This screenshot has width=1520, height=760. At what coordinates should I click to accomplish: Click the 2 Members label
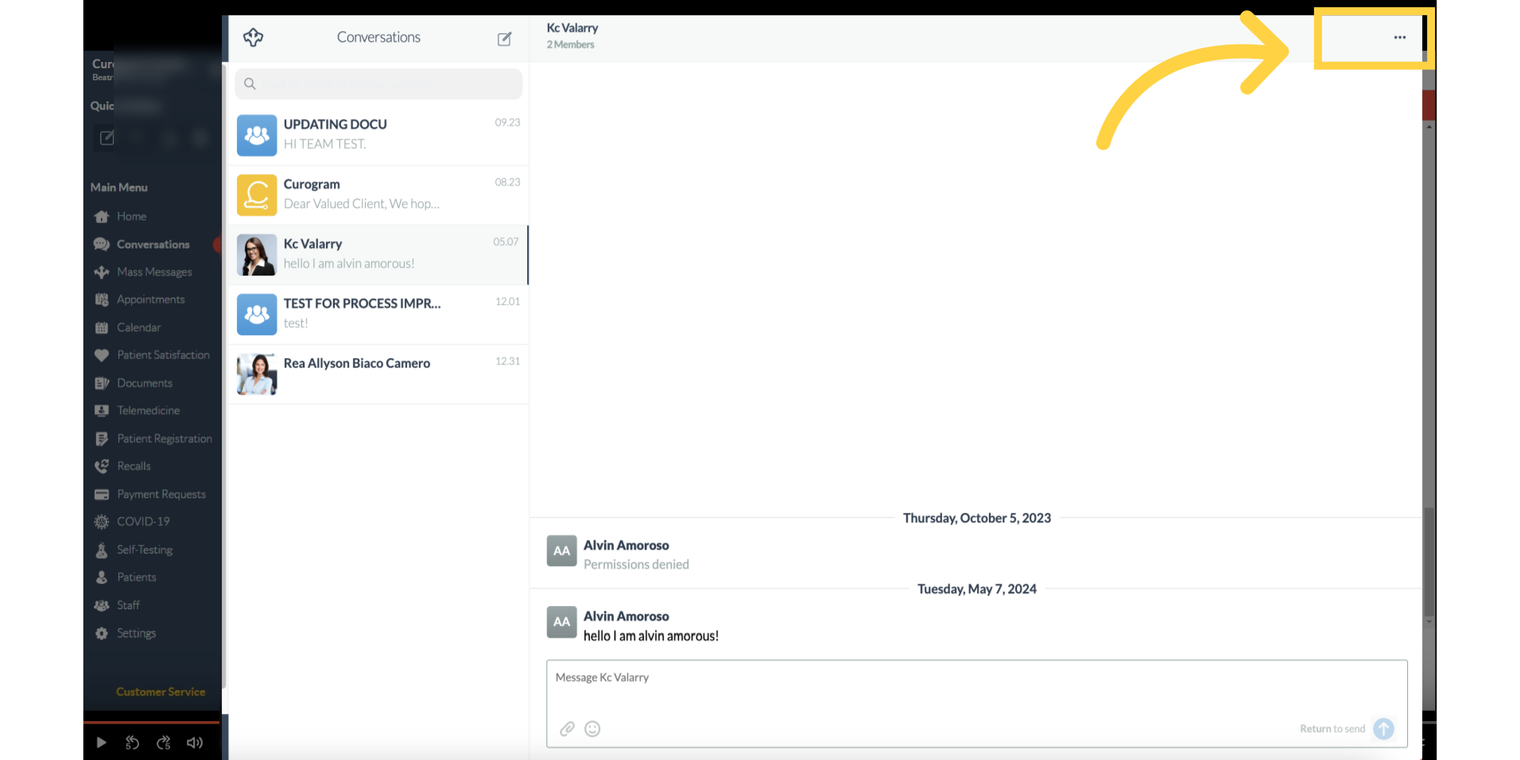tap(570, 44)
